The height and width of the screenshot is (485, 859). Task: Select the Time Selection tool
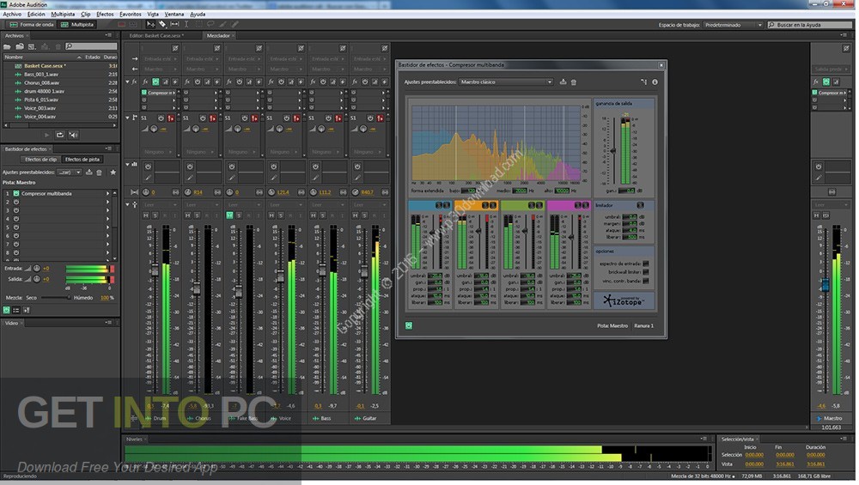point(186,25)
